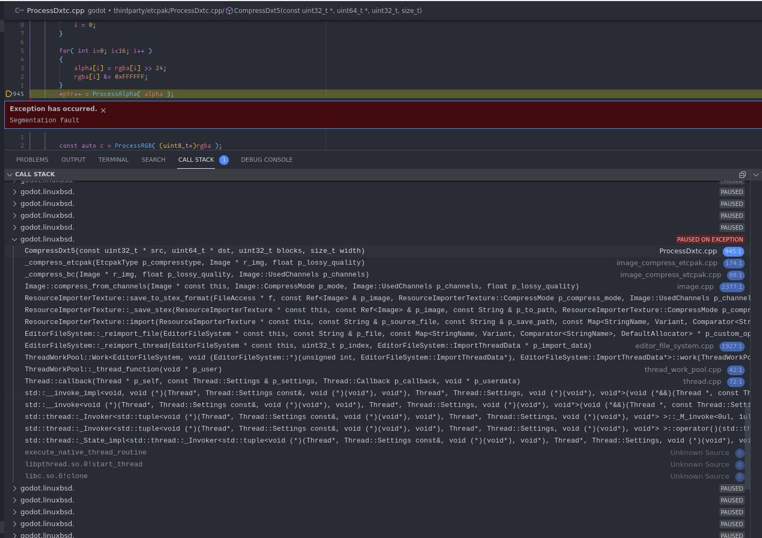This screenshot has height=538, width=762.
Task: Click the copy call stack icon in panel header
Action: 742,174
